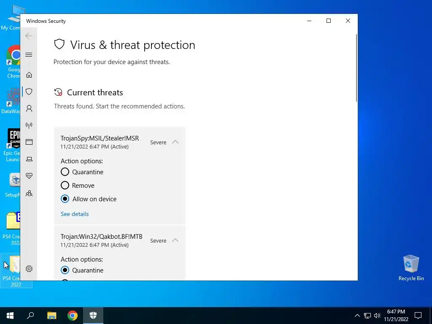Open Google Chrome from the taskbar

(x=73, y=316)
